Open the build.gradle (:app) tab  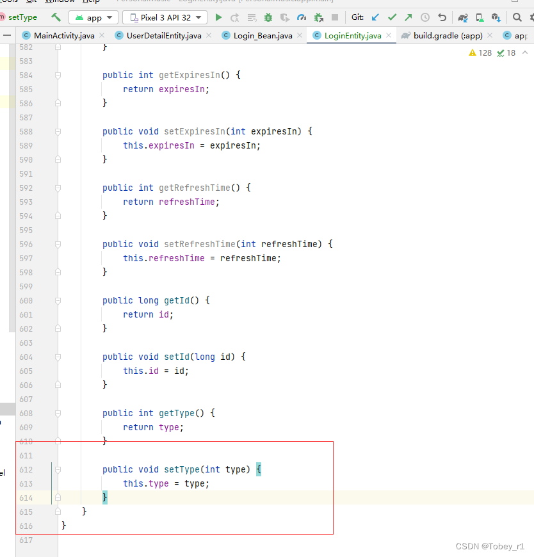click(x=448, y=35)
